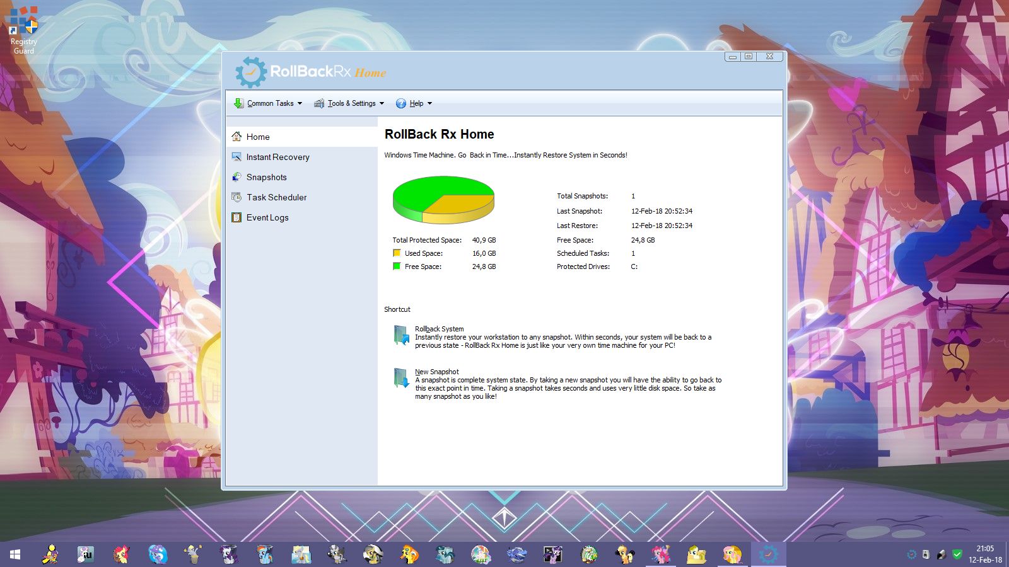Go to Instant Recovery section
Viewport: 1009px width, 567px height.
(301, 157)
